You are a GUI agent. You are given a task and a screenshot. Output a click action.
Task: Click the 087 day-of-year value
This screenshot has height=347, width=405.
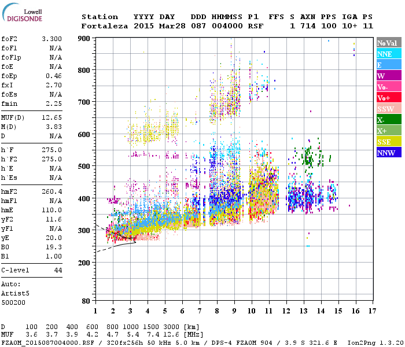coord(198,26)
